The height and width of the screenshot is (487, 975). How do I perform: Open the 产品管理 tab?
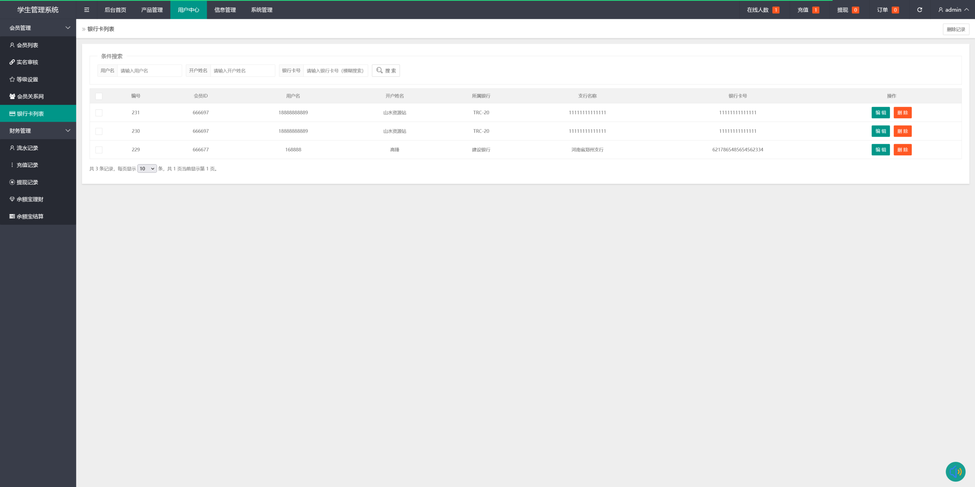(x=152, y=10)
